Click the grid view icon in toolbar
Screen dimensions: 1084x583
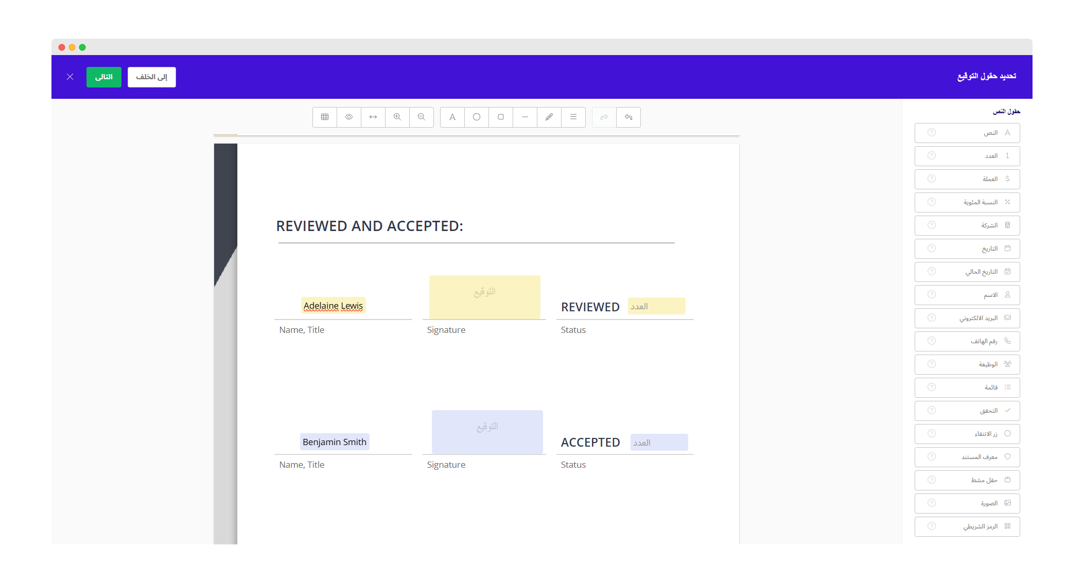(x=325, y=117)
